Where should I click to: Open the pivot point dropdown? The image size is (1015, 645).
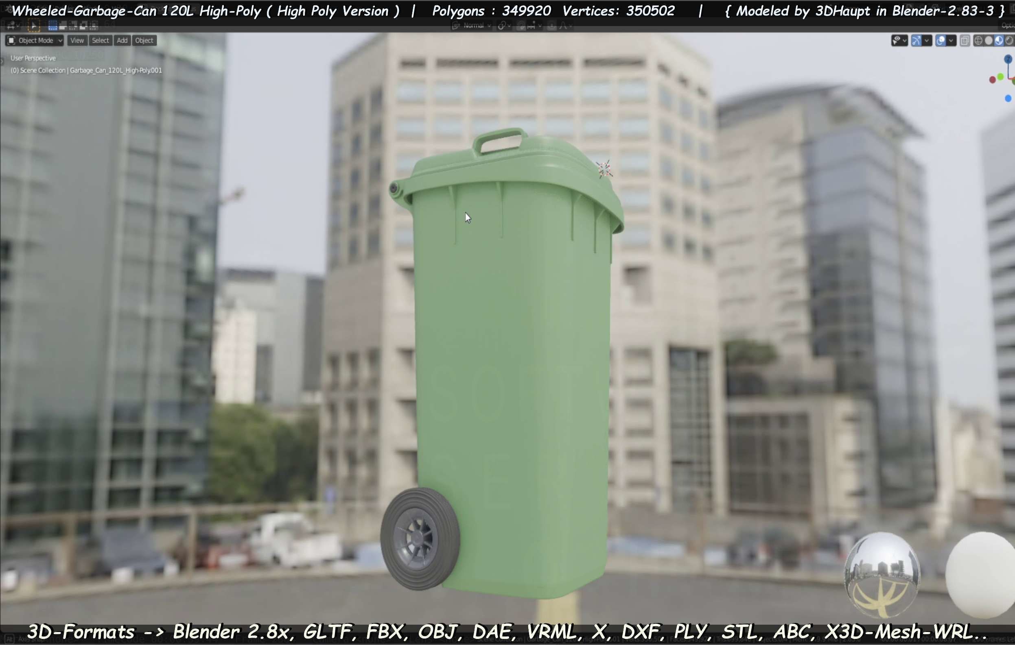[x=504, y=26]
